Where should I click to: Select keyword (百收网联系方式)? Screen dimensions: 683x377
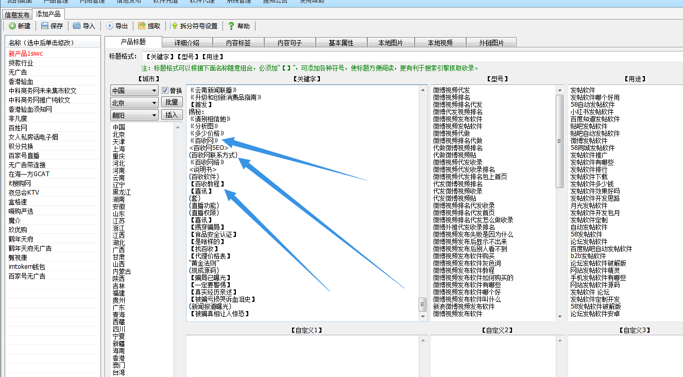click(x=213, y=155)
